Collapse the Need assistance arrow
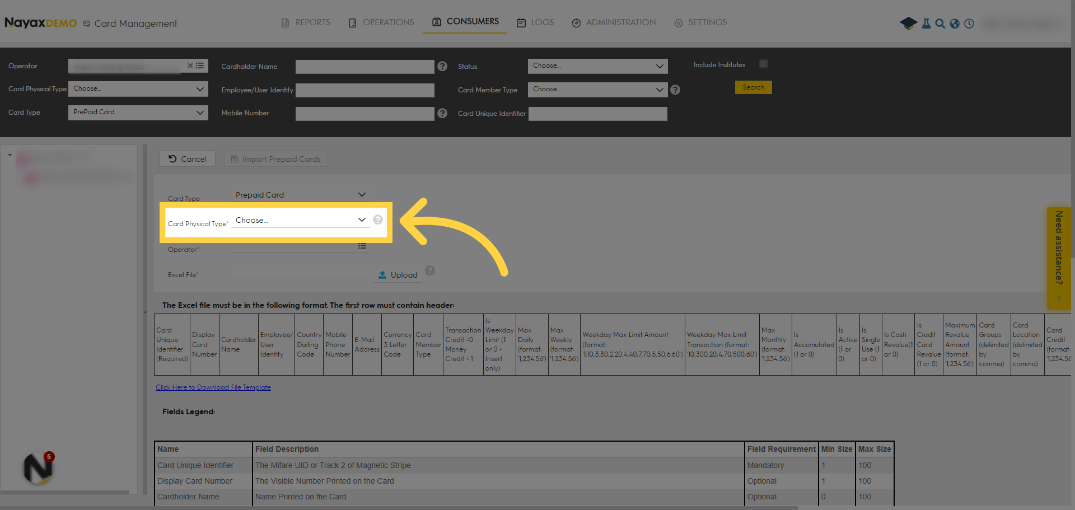Screen dimensions: 1075x510 (1059, 298)
